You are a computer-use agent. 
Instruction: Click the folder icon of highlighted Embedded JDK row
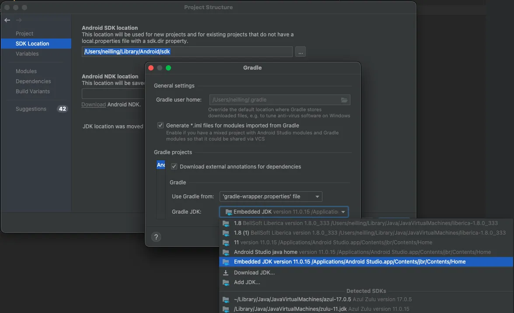[x=226, y=262]
